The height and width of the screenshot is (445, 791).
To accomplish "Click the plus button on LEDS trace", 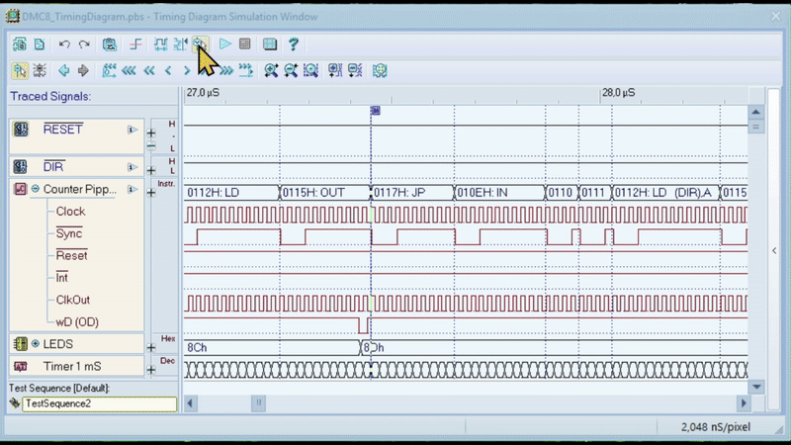I will pyautogui.click(x=151, y=348).
